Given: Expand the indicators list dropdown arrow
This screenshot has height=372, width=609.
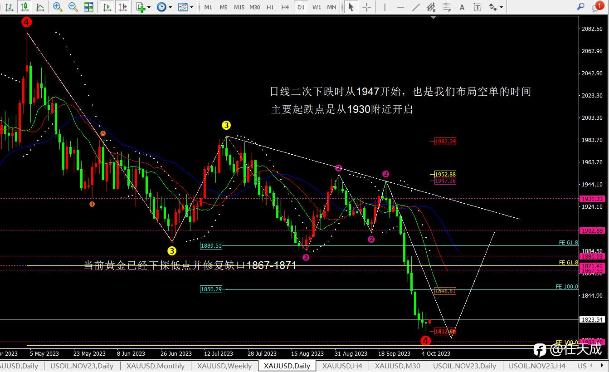Looking at the screenshot, I should [x=149, y=7].
